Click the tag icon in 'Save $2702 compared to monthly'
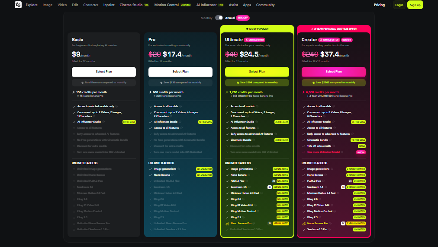 click(314, 83)
